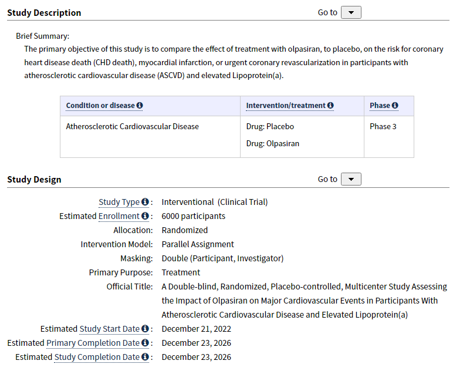Click the Double (Participant, Investigator) masking value

point(223,258)
